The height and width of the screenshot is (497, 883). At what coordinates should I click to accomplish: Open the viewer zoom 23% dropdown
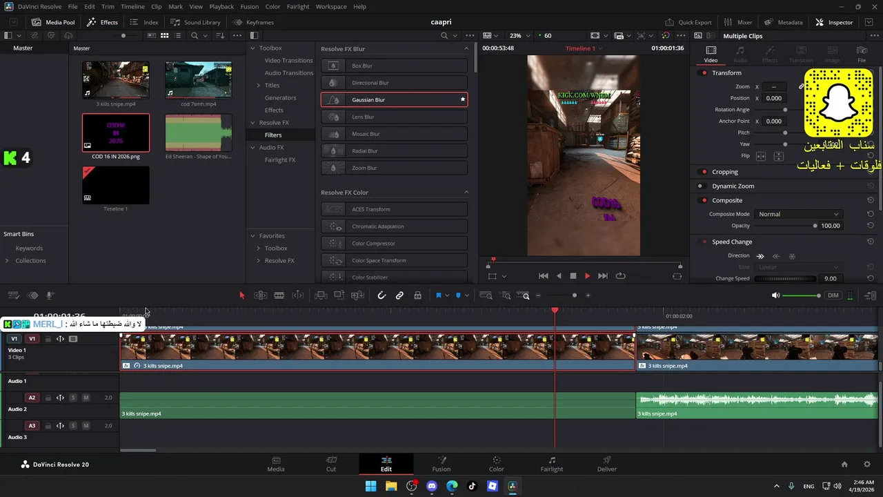click(521, 35)
